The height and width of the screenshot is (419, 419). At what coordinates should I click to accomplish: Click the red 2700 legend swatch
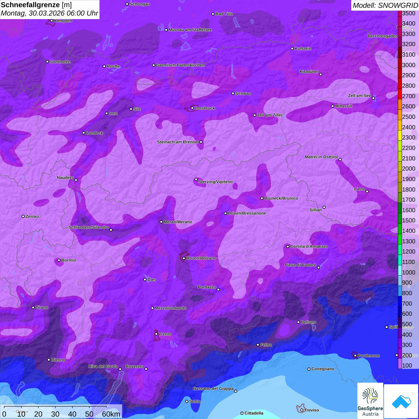[400, 94]
